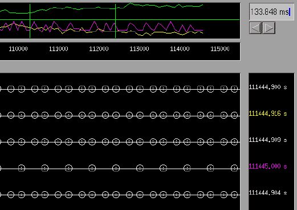Click the 111444.904 s timestamp label

(x=268, y=193)
